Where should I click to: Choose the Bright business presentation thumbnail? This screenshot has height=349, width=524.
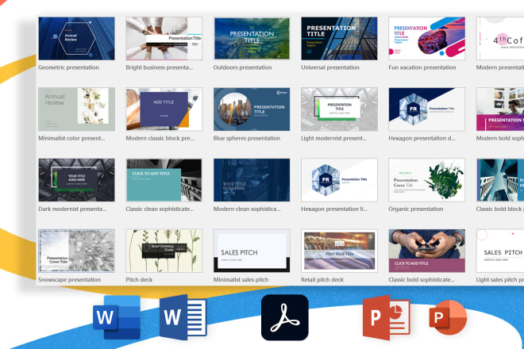tap(164, 39)
